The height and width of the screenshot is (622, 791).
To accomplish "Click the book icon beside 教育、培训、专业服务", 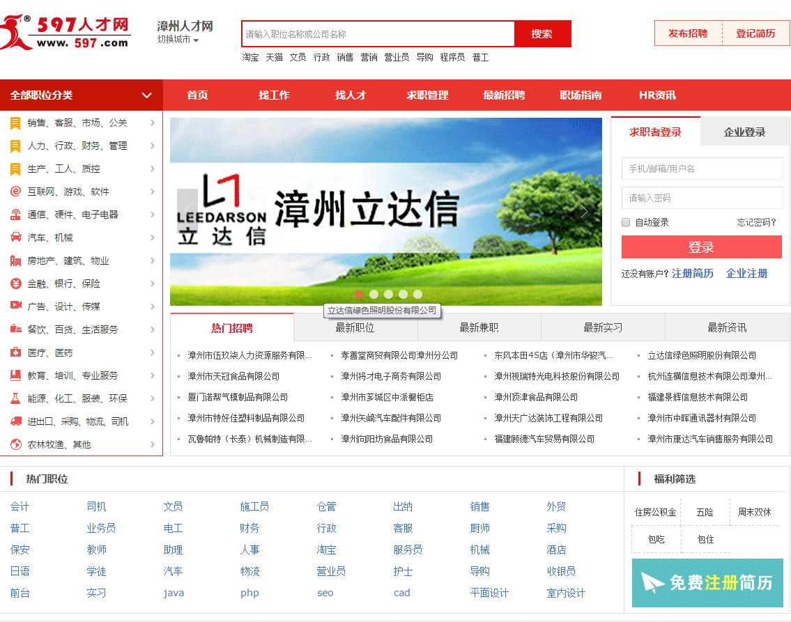I will pyautogui.click(x=15, y=375).
